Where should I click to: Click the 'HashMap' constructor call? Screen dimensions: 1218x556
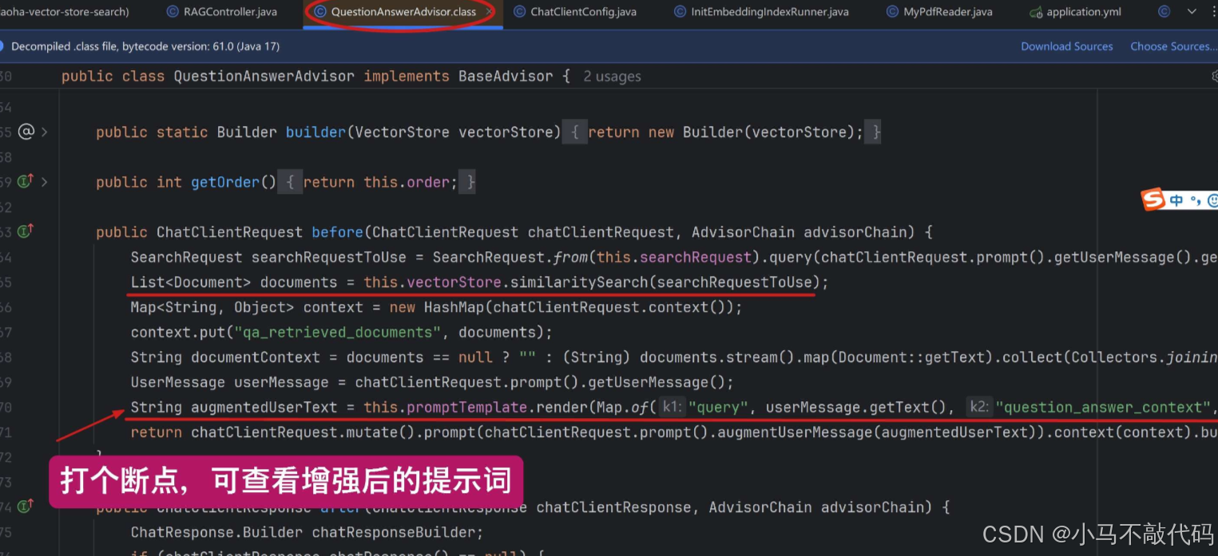(454, 307)
